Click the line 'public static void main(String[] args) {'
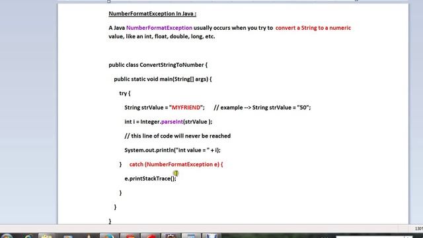Screen dimensions: 423x238 [x=163, y=79]
